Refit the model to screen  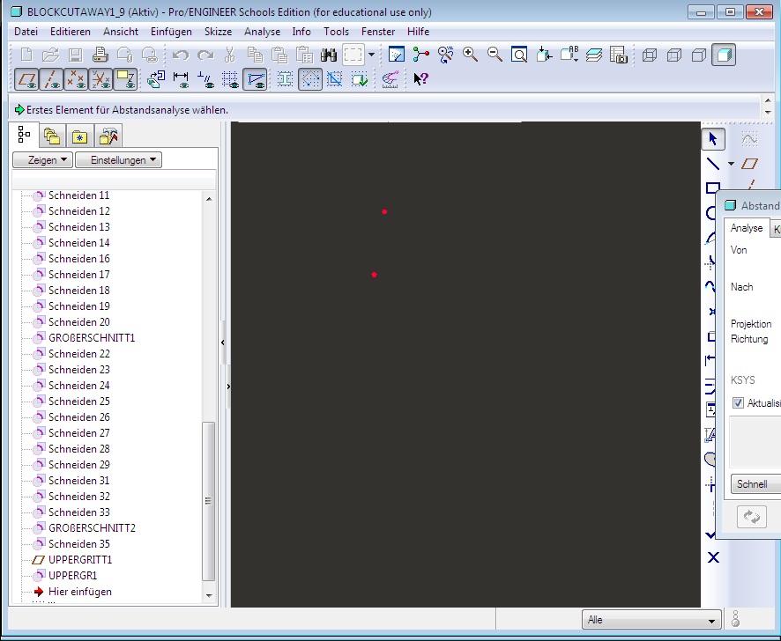coord(519,55)
